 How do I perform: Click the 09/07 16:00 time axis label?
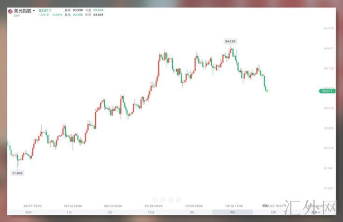click(33, 206)
